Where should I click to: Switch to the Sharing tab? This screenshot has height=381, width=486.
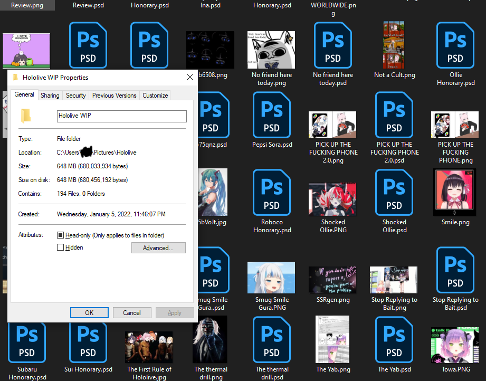50,96
